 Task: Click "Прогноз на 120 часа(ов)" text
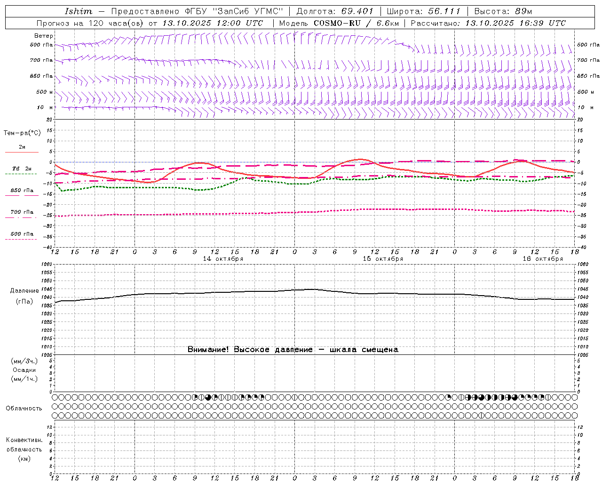(x=91, y=23)
